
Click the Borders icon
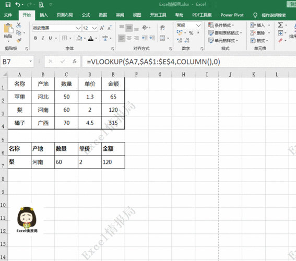[65, 38]
